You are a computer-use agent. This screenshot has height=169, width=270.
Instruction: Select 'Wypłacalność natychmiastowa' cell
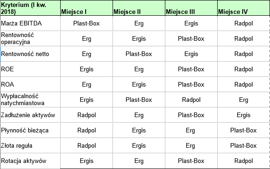pos(30,100)
